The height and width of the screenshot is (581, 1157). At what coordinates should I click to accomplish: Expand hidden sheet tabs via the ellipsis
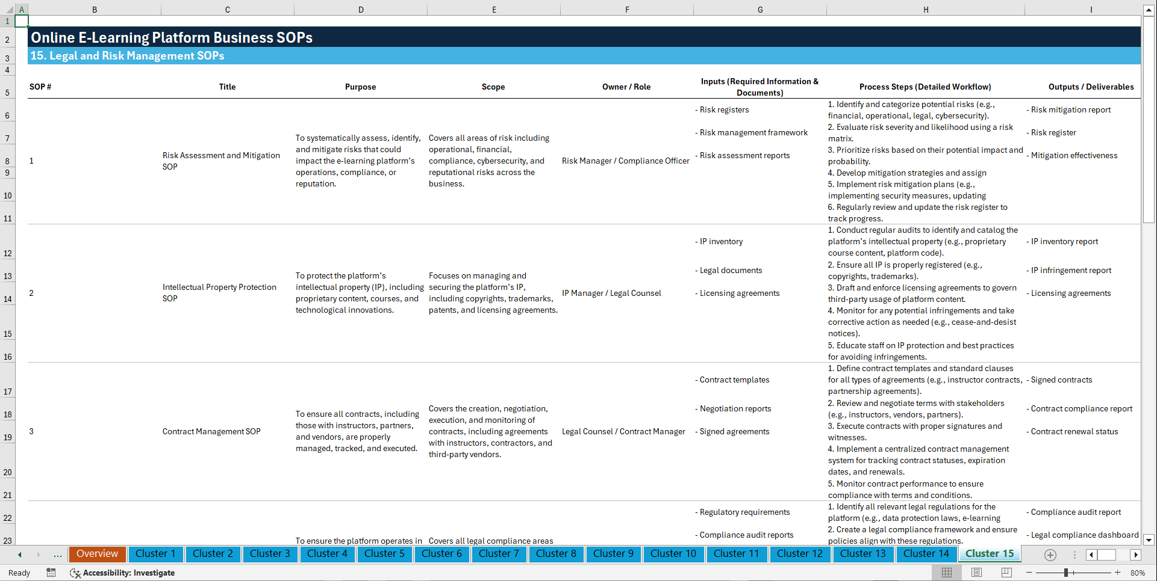(57, 555)
